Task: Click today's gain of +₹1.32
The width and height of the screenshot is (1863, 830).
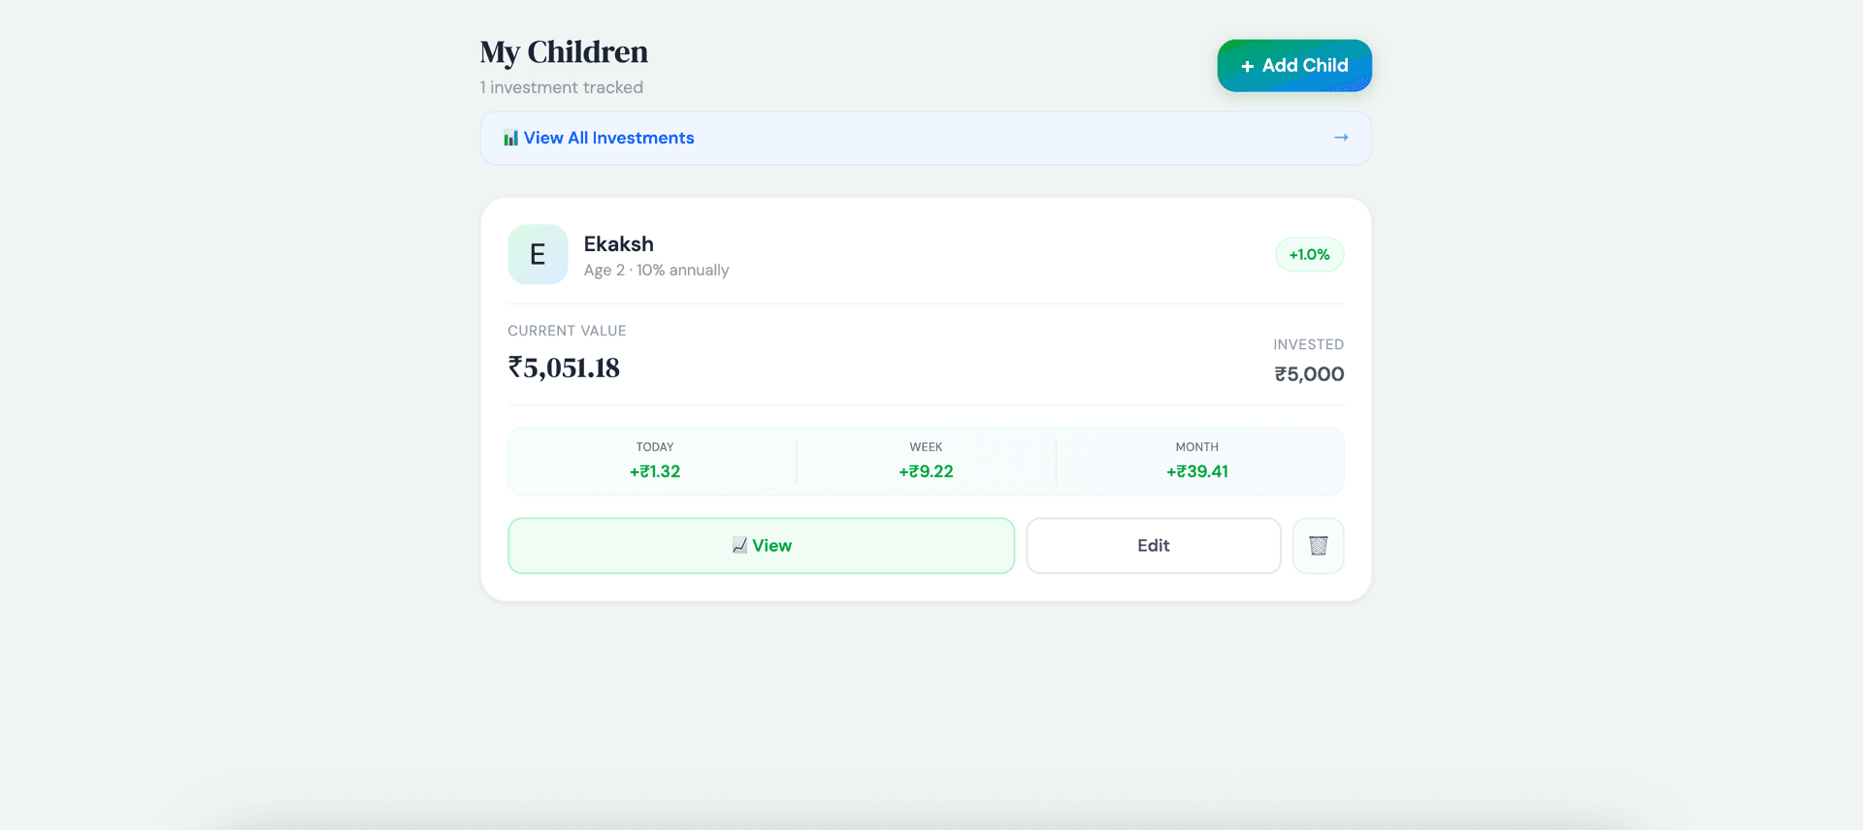Action: click(x=655, y=472)
